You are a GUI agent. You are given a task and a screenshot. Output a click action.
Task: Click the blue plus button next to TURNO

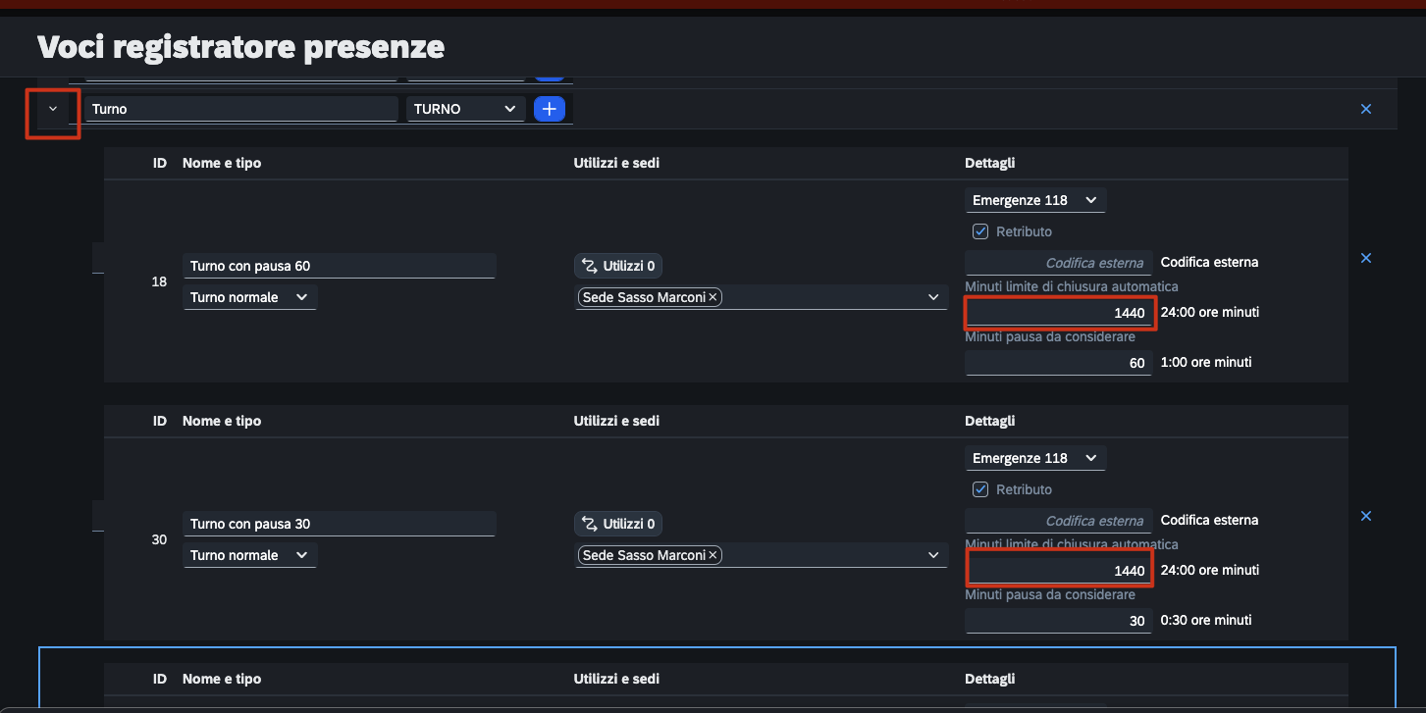pos(550,109)
